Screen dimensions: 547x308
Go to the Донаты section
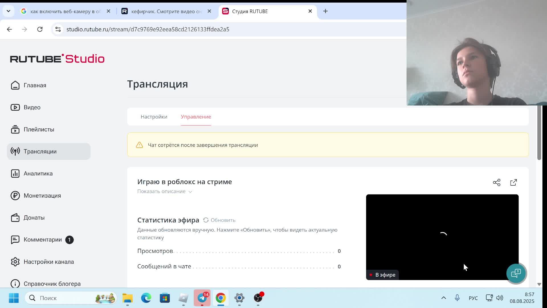coord(34,218)
